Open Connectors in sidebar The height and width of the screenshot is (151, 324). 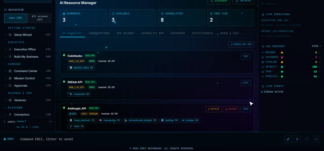pos(28,115)
